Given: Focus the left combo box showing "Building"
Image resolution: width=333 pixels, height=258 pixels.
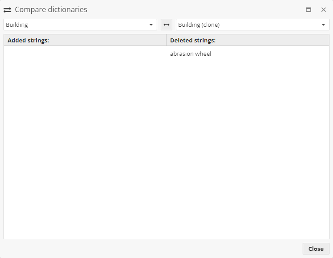Looking at the screenshot, I should click(x=76, y=25).
